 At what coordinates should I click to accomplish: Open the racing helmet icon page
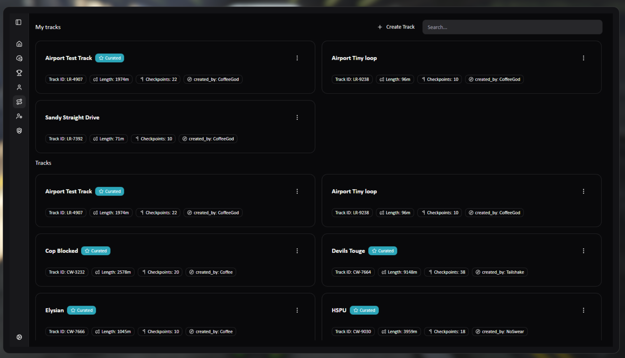coord(19,58)
